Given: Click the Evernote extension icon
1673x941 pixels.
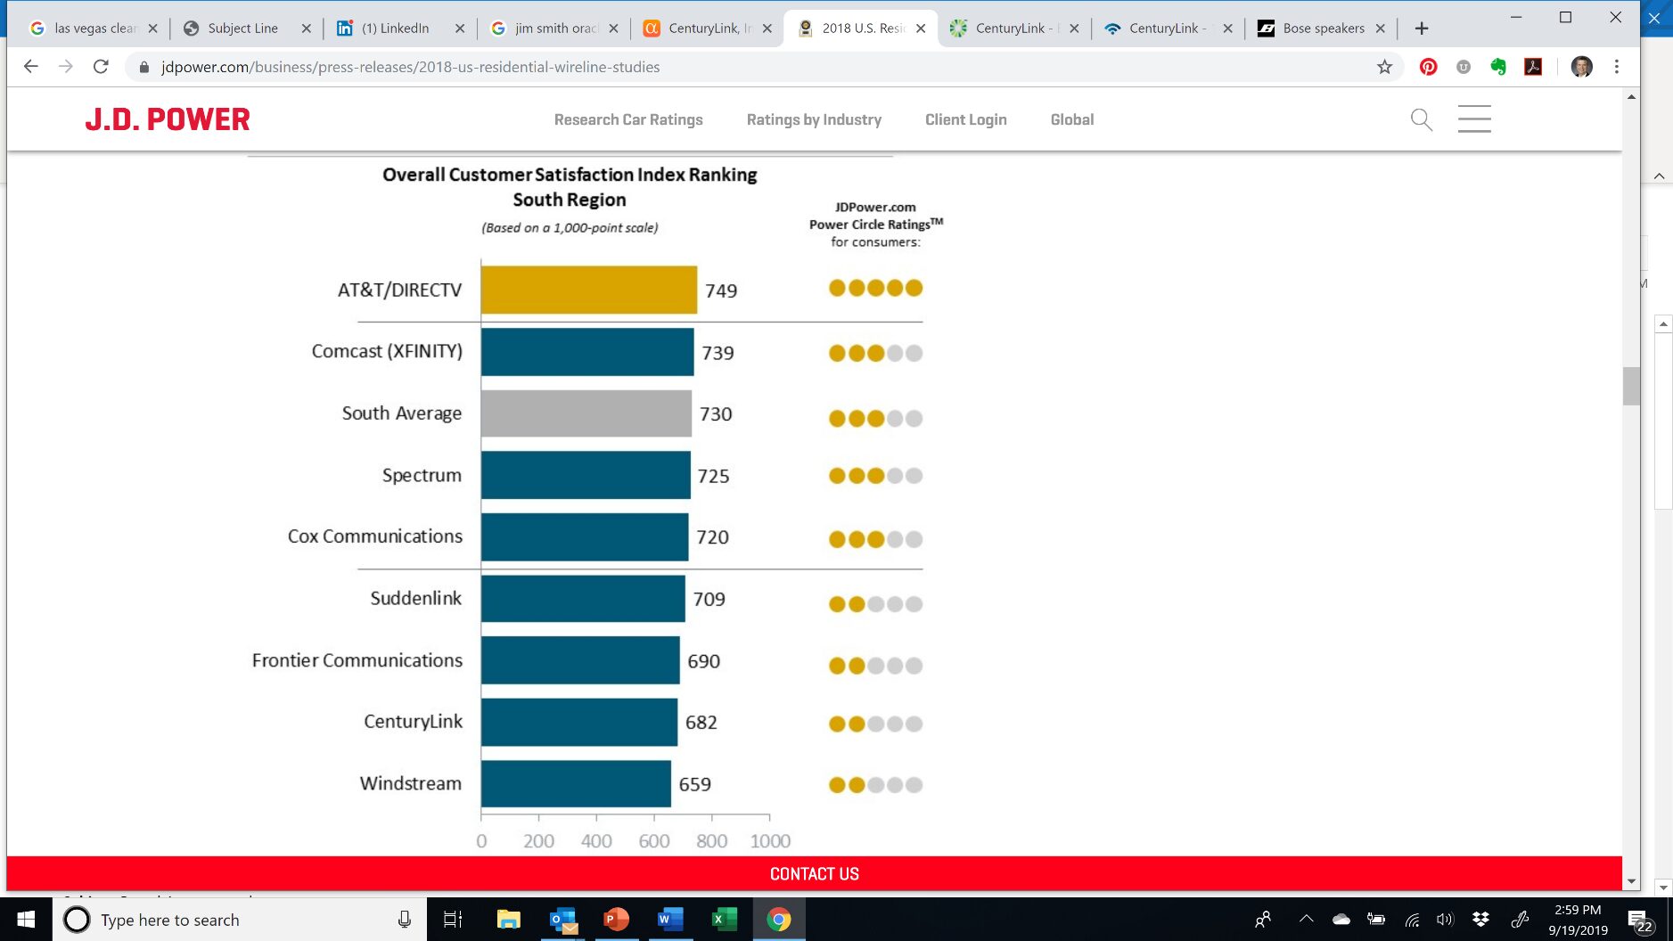Looking at the screenshot, I should pos(1498,67).
